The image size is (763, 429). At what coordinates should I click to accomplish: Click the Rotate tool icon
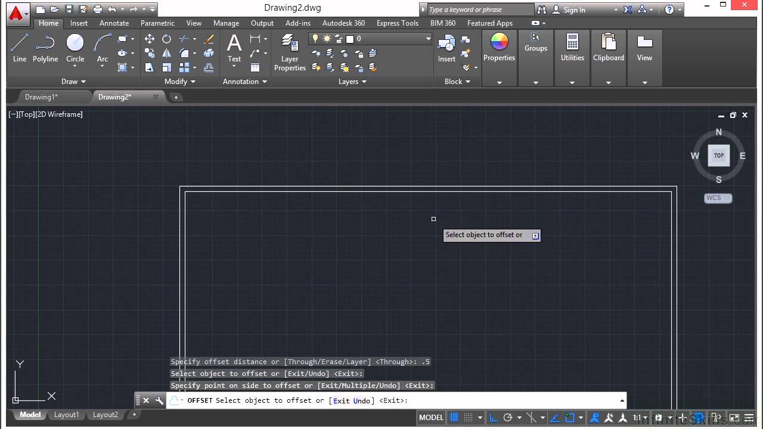pyautogui.click(x=167, y=39)
